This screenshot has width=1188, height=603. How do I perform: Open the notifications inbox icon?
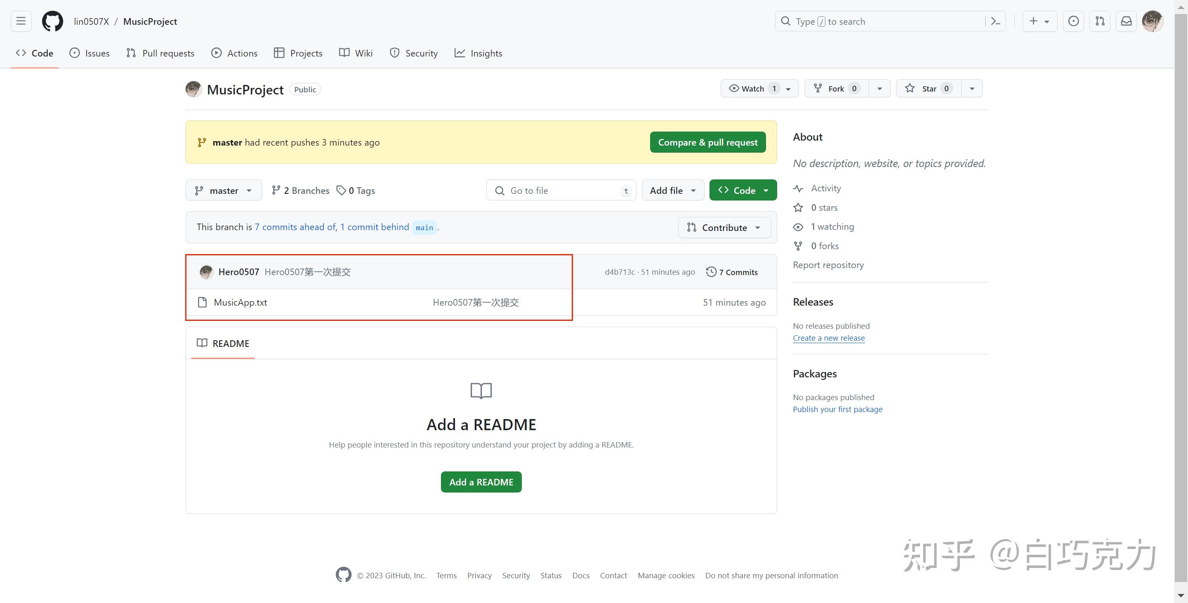click(1126, 21)
